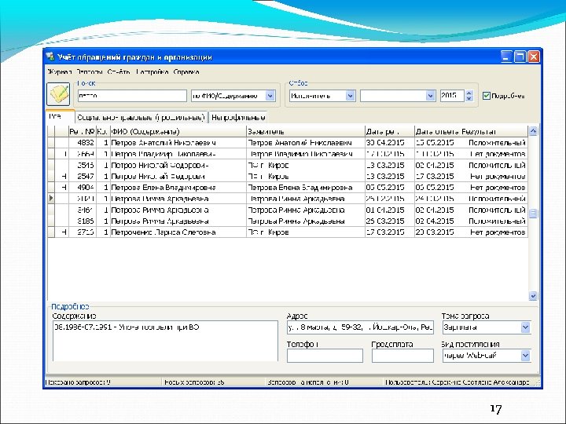Click status bar Новых запросов text
This screenshot has width=566, height=424.
pyautogui.click(x=194, y=382)
